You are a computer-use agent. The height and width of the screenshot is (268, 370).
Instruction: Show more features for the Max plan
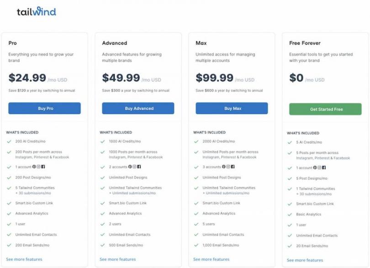(x=211, y=259)
